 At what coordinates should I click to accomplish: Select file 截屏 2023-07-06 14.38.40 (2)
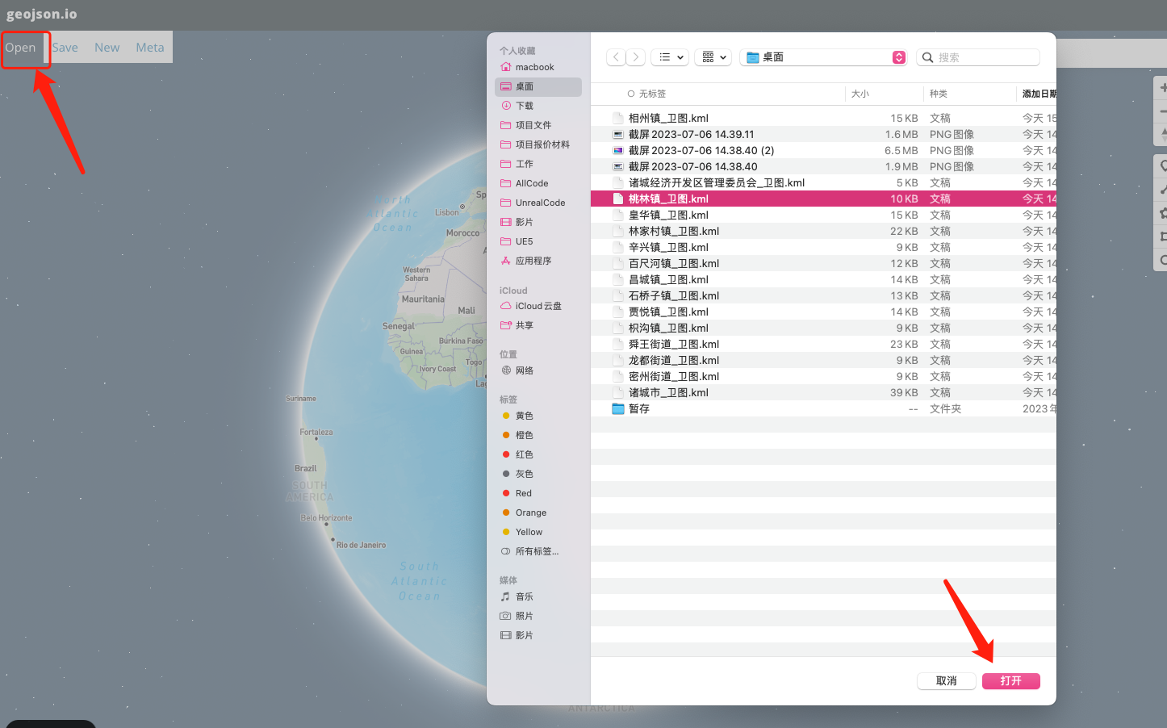click(x=823, y=150)
